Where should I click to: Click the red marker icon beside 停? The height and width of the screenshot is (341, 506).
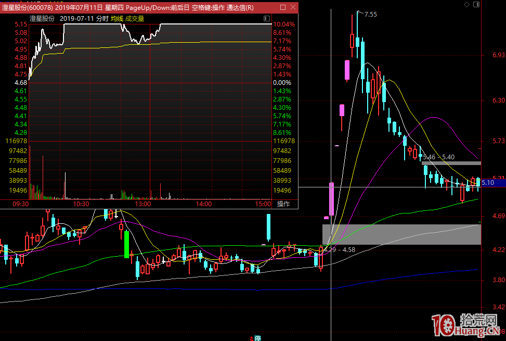click(252, 338)
